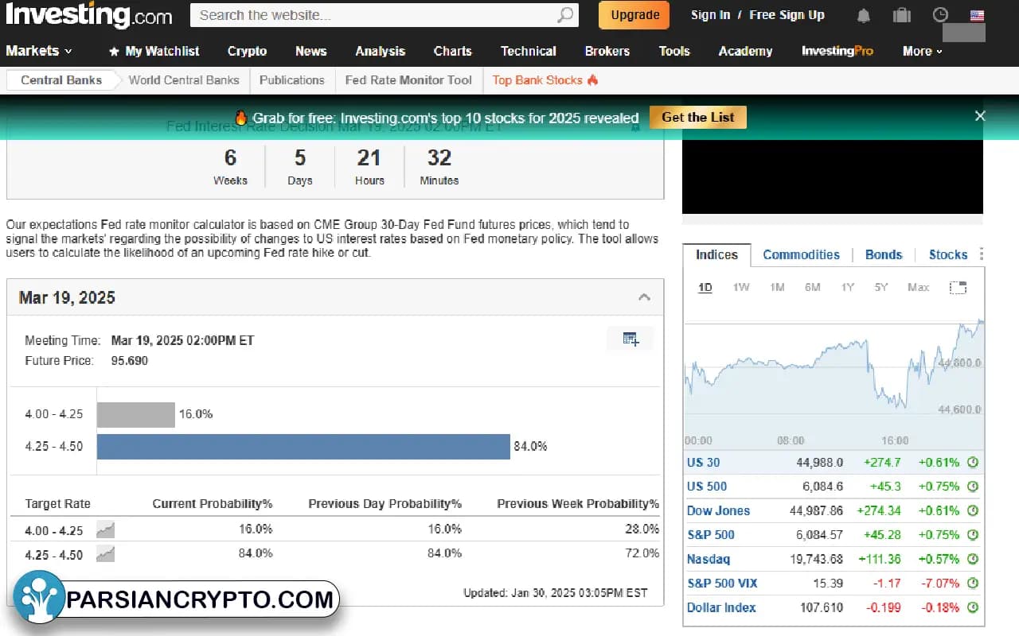Click the chart icon in 4.00 - 4.25 row
The height and width of the screenshot is (636, 1019).
[x=105, y=529]
